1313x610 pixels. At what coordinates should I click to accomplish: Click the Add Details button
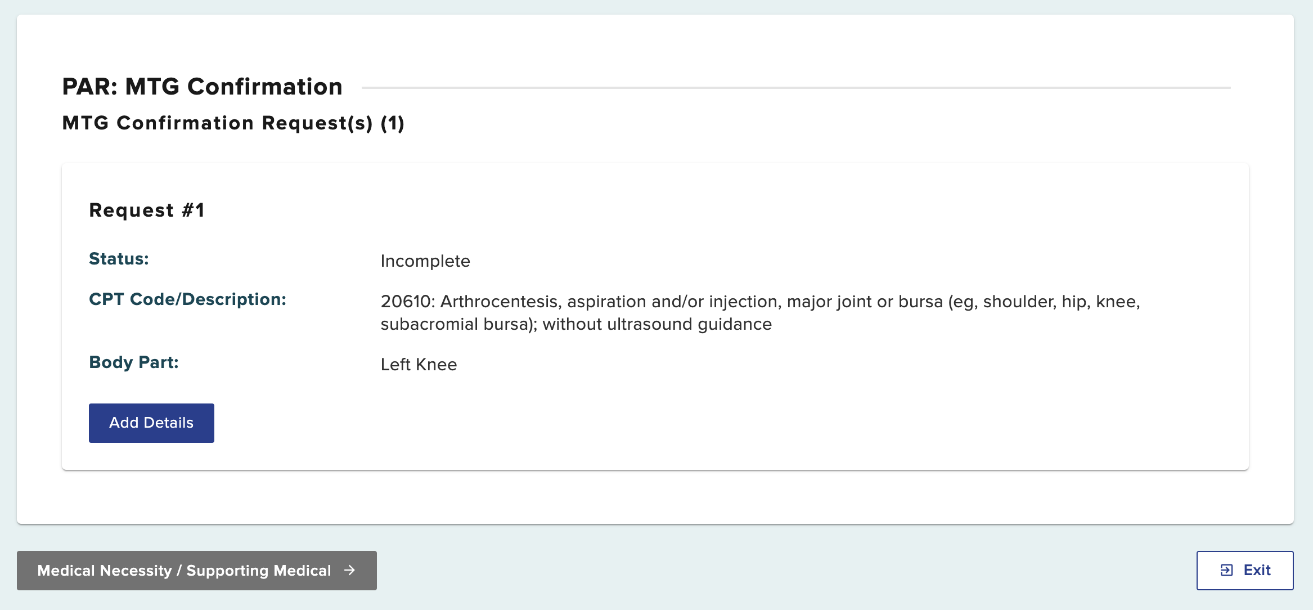pos(151,422)
